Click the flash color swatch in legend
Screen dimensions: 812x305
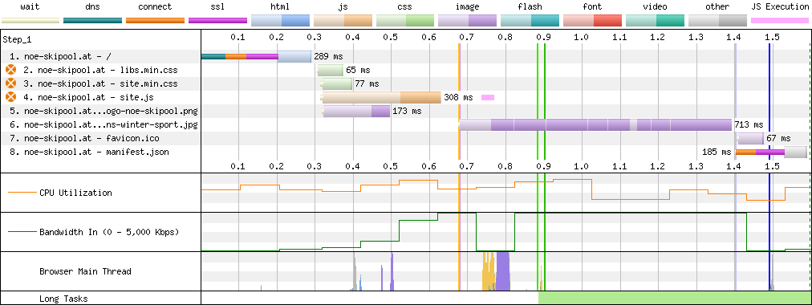[x=530, y=21]
